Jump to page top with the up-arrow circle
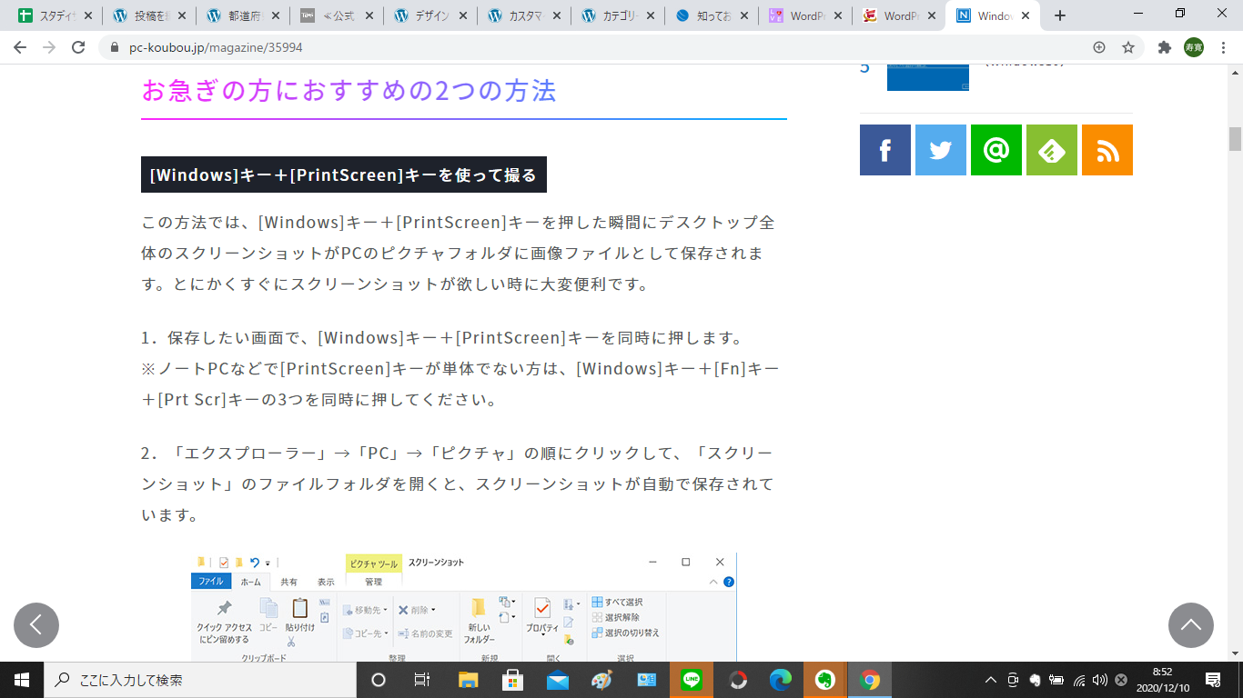Screen dimensions: 1243x698 1191,625
